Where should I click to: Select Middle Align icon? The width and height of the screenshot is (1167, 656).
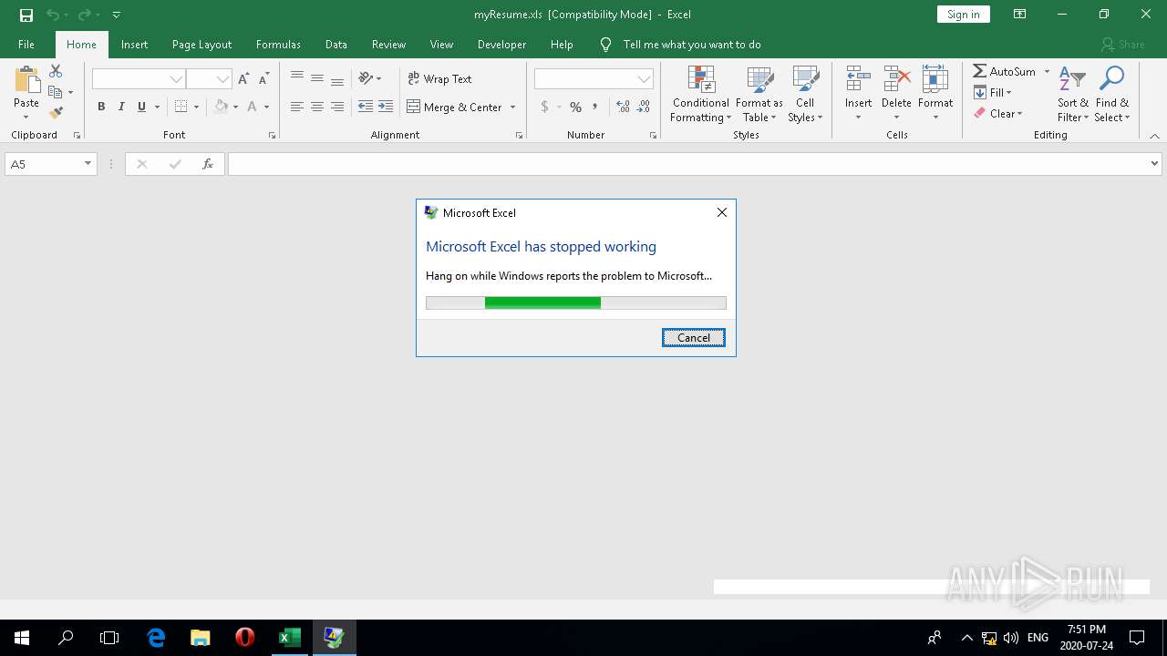tap(317, 78)
